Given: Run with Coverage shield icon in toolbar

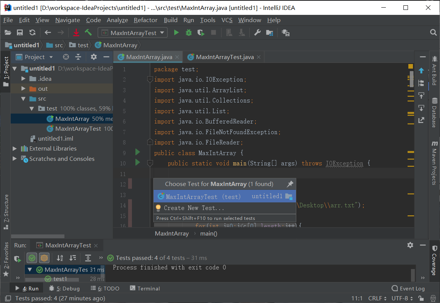Looking at the screenshot, I should (201, 33).
